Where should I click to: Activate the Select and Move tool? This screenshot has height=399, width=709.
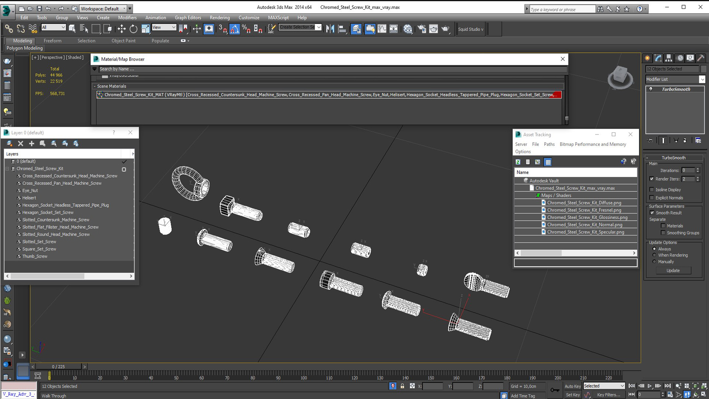pyautogui.click(x=121, y=28)
